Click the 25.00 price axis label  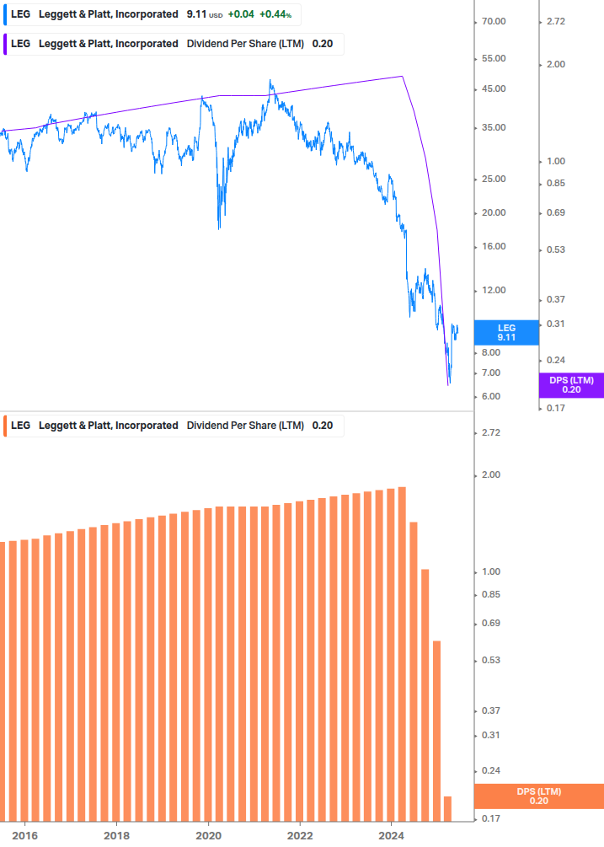(x=494, y=180)
